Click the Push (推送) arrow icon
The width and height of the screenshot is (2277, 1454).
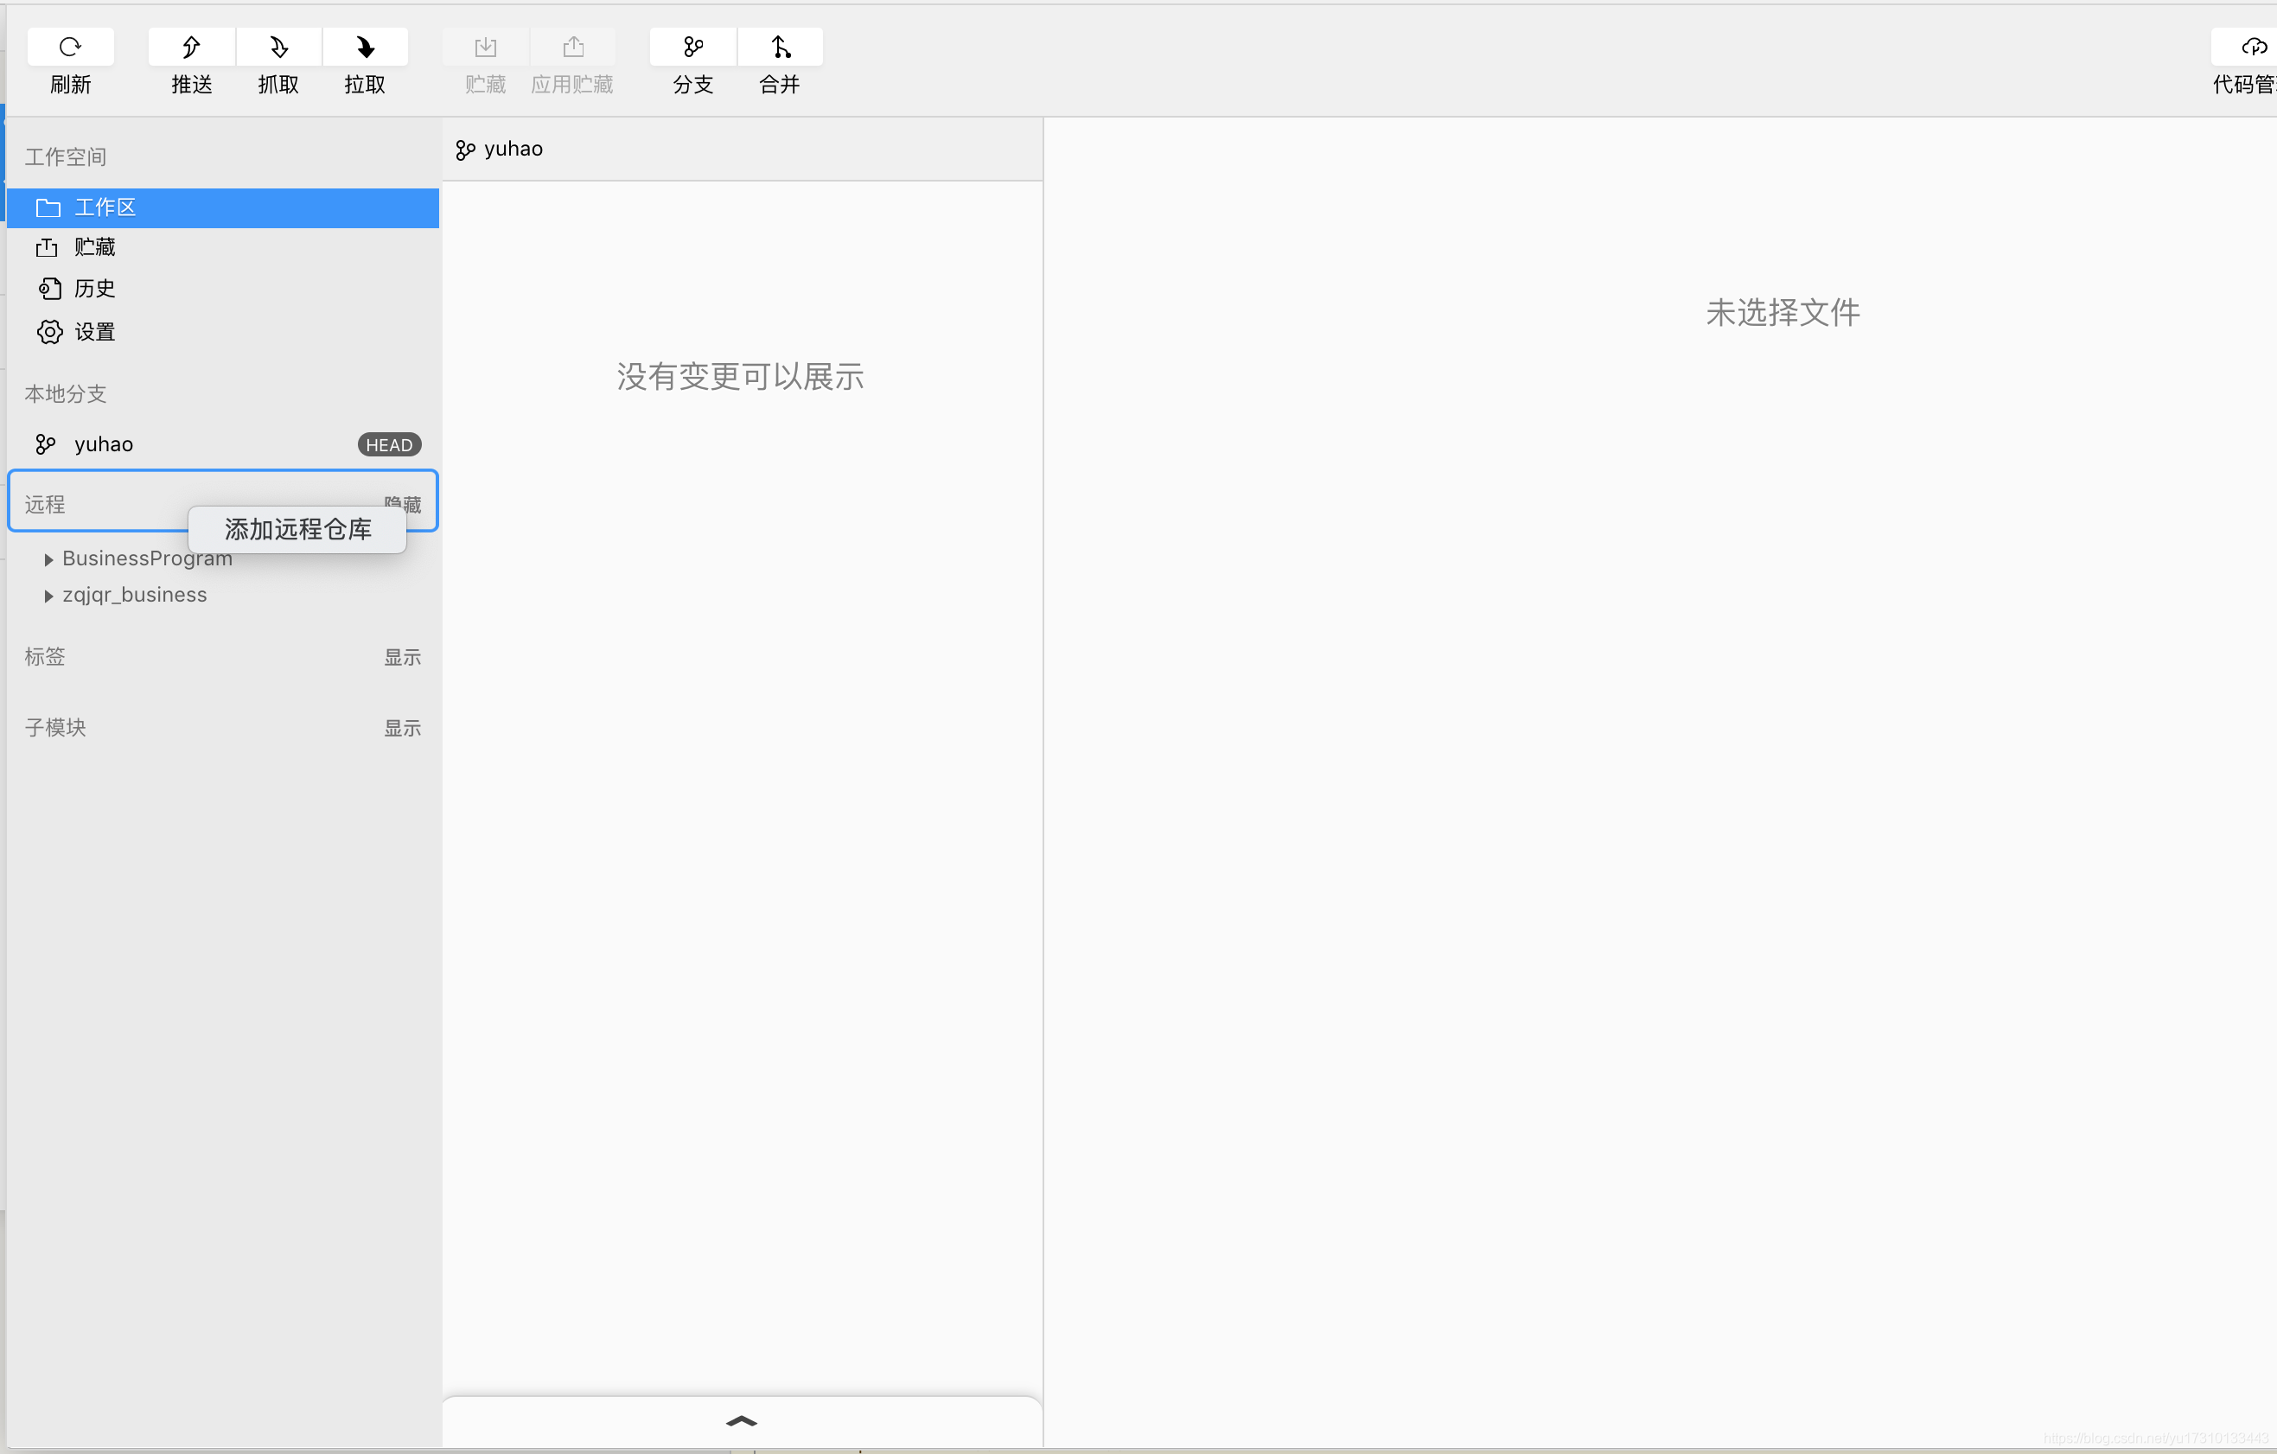pos(191,48)
